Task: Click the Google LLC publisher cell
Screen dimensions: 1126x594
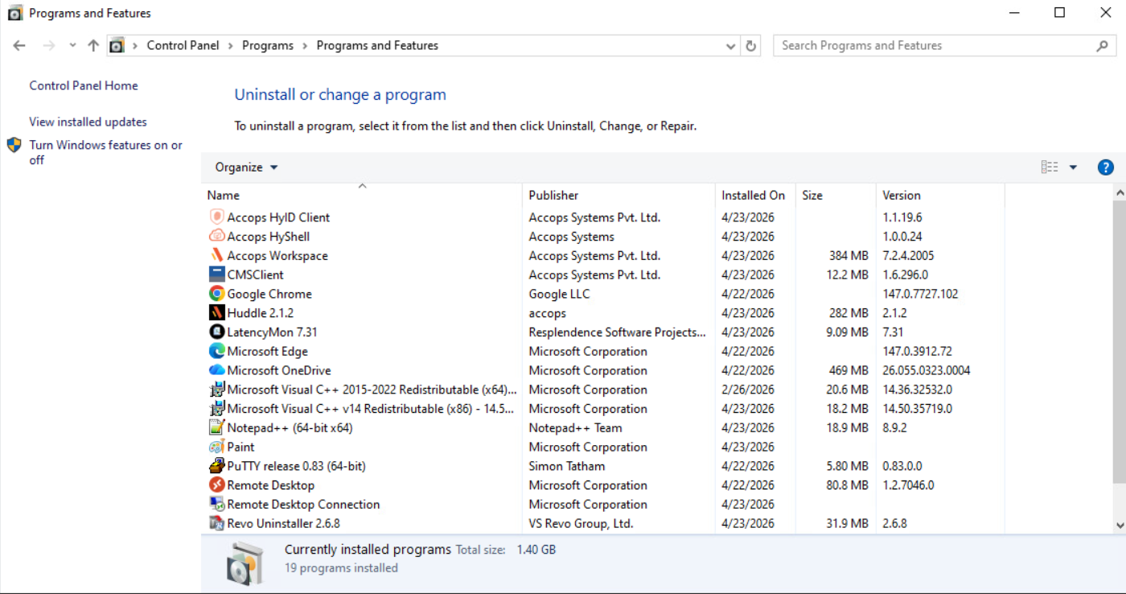Action: click(559, 294)
